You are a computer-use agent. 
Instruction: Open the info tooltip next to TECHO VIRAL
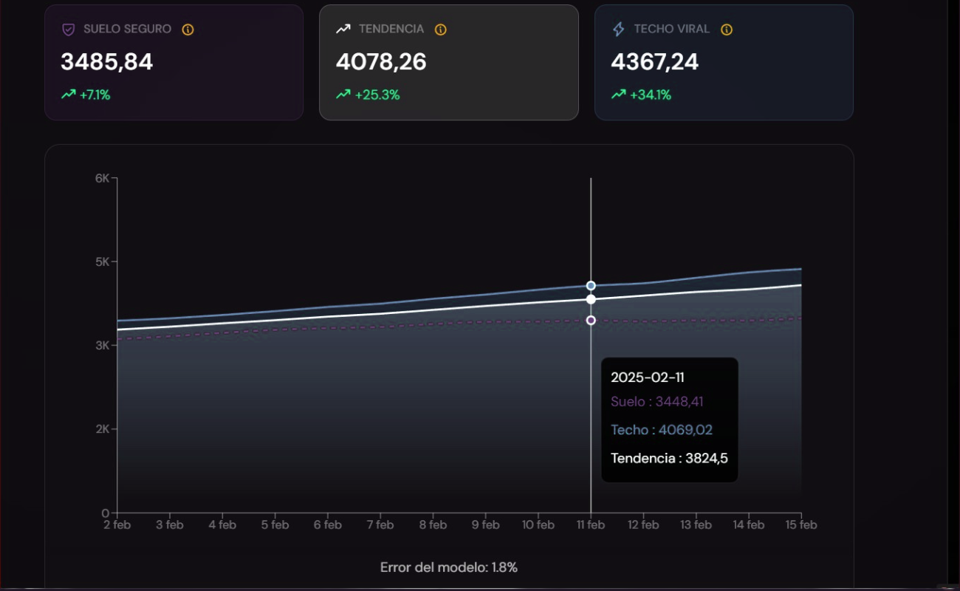pos(726,29)
